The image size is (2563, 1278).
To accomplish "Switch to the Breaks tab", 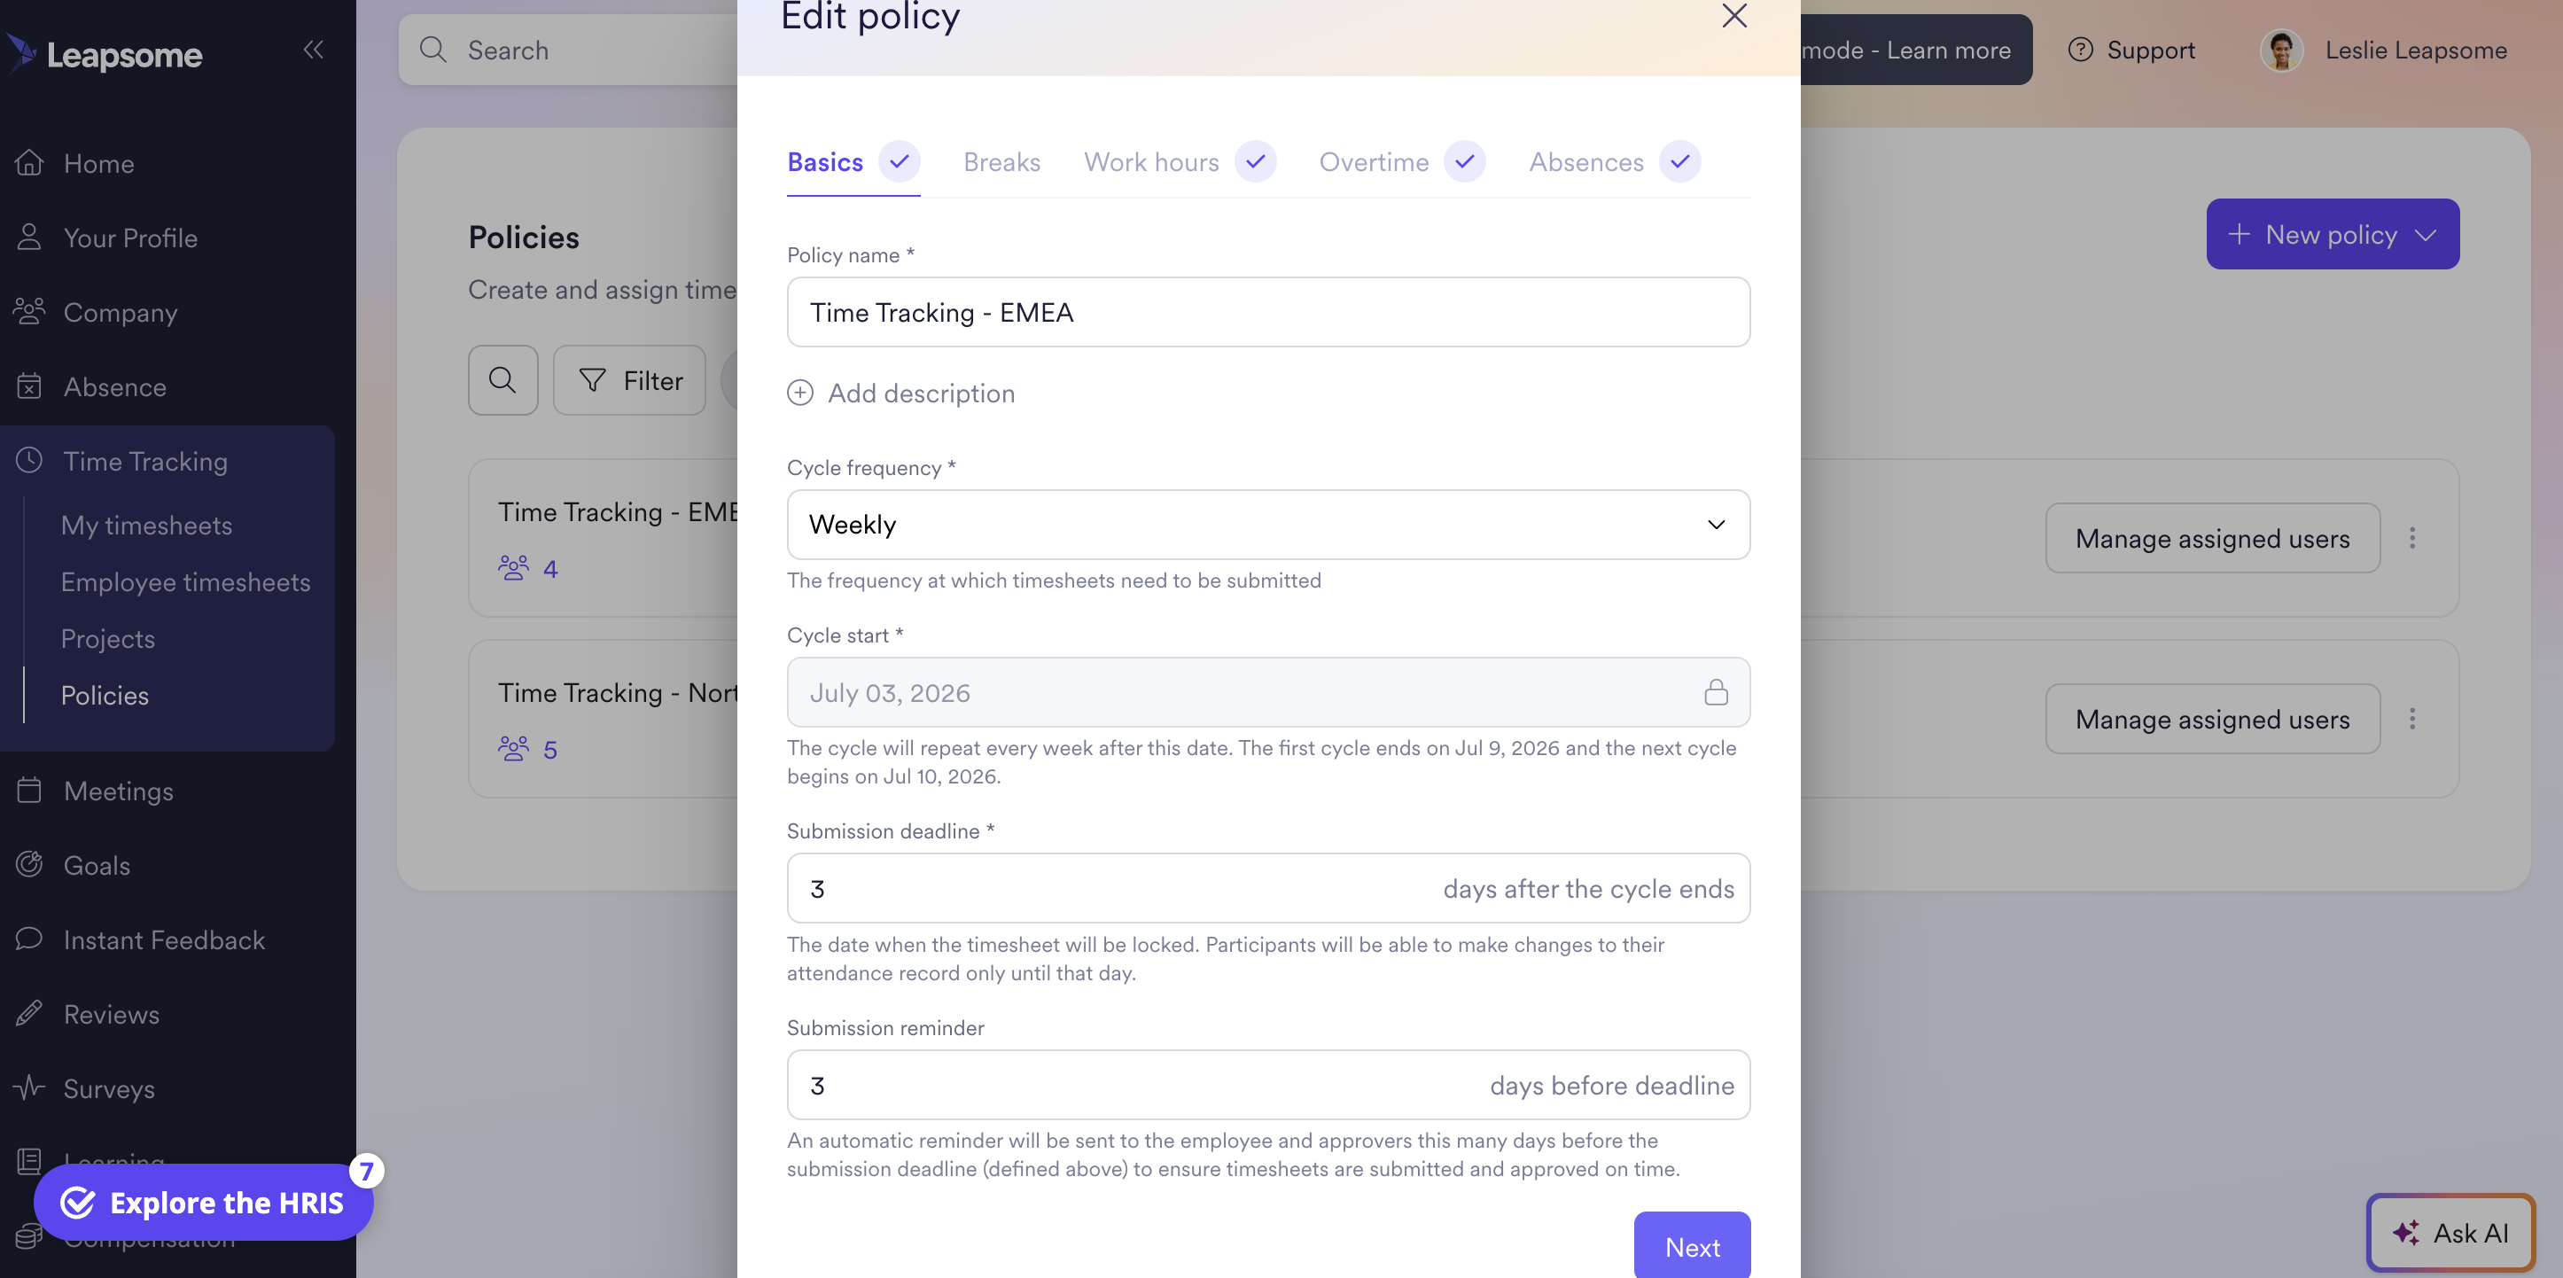I will pos(1001,162).
